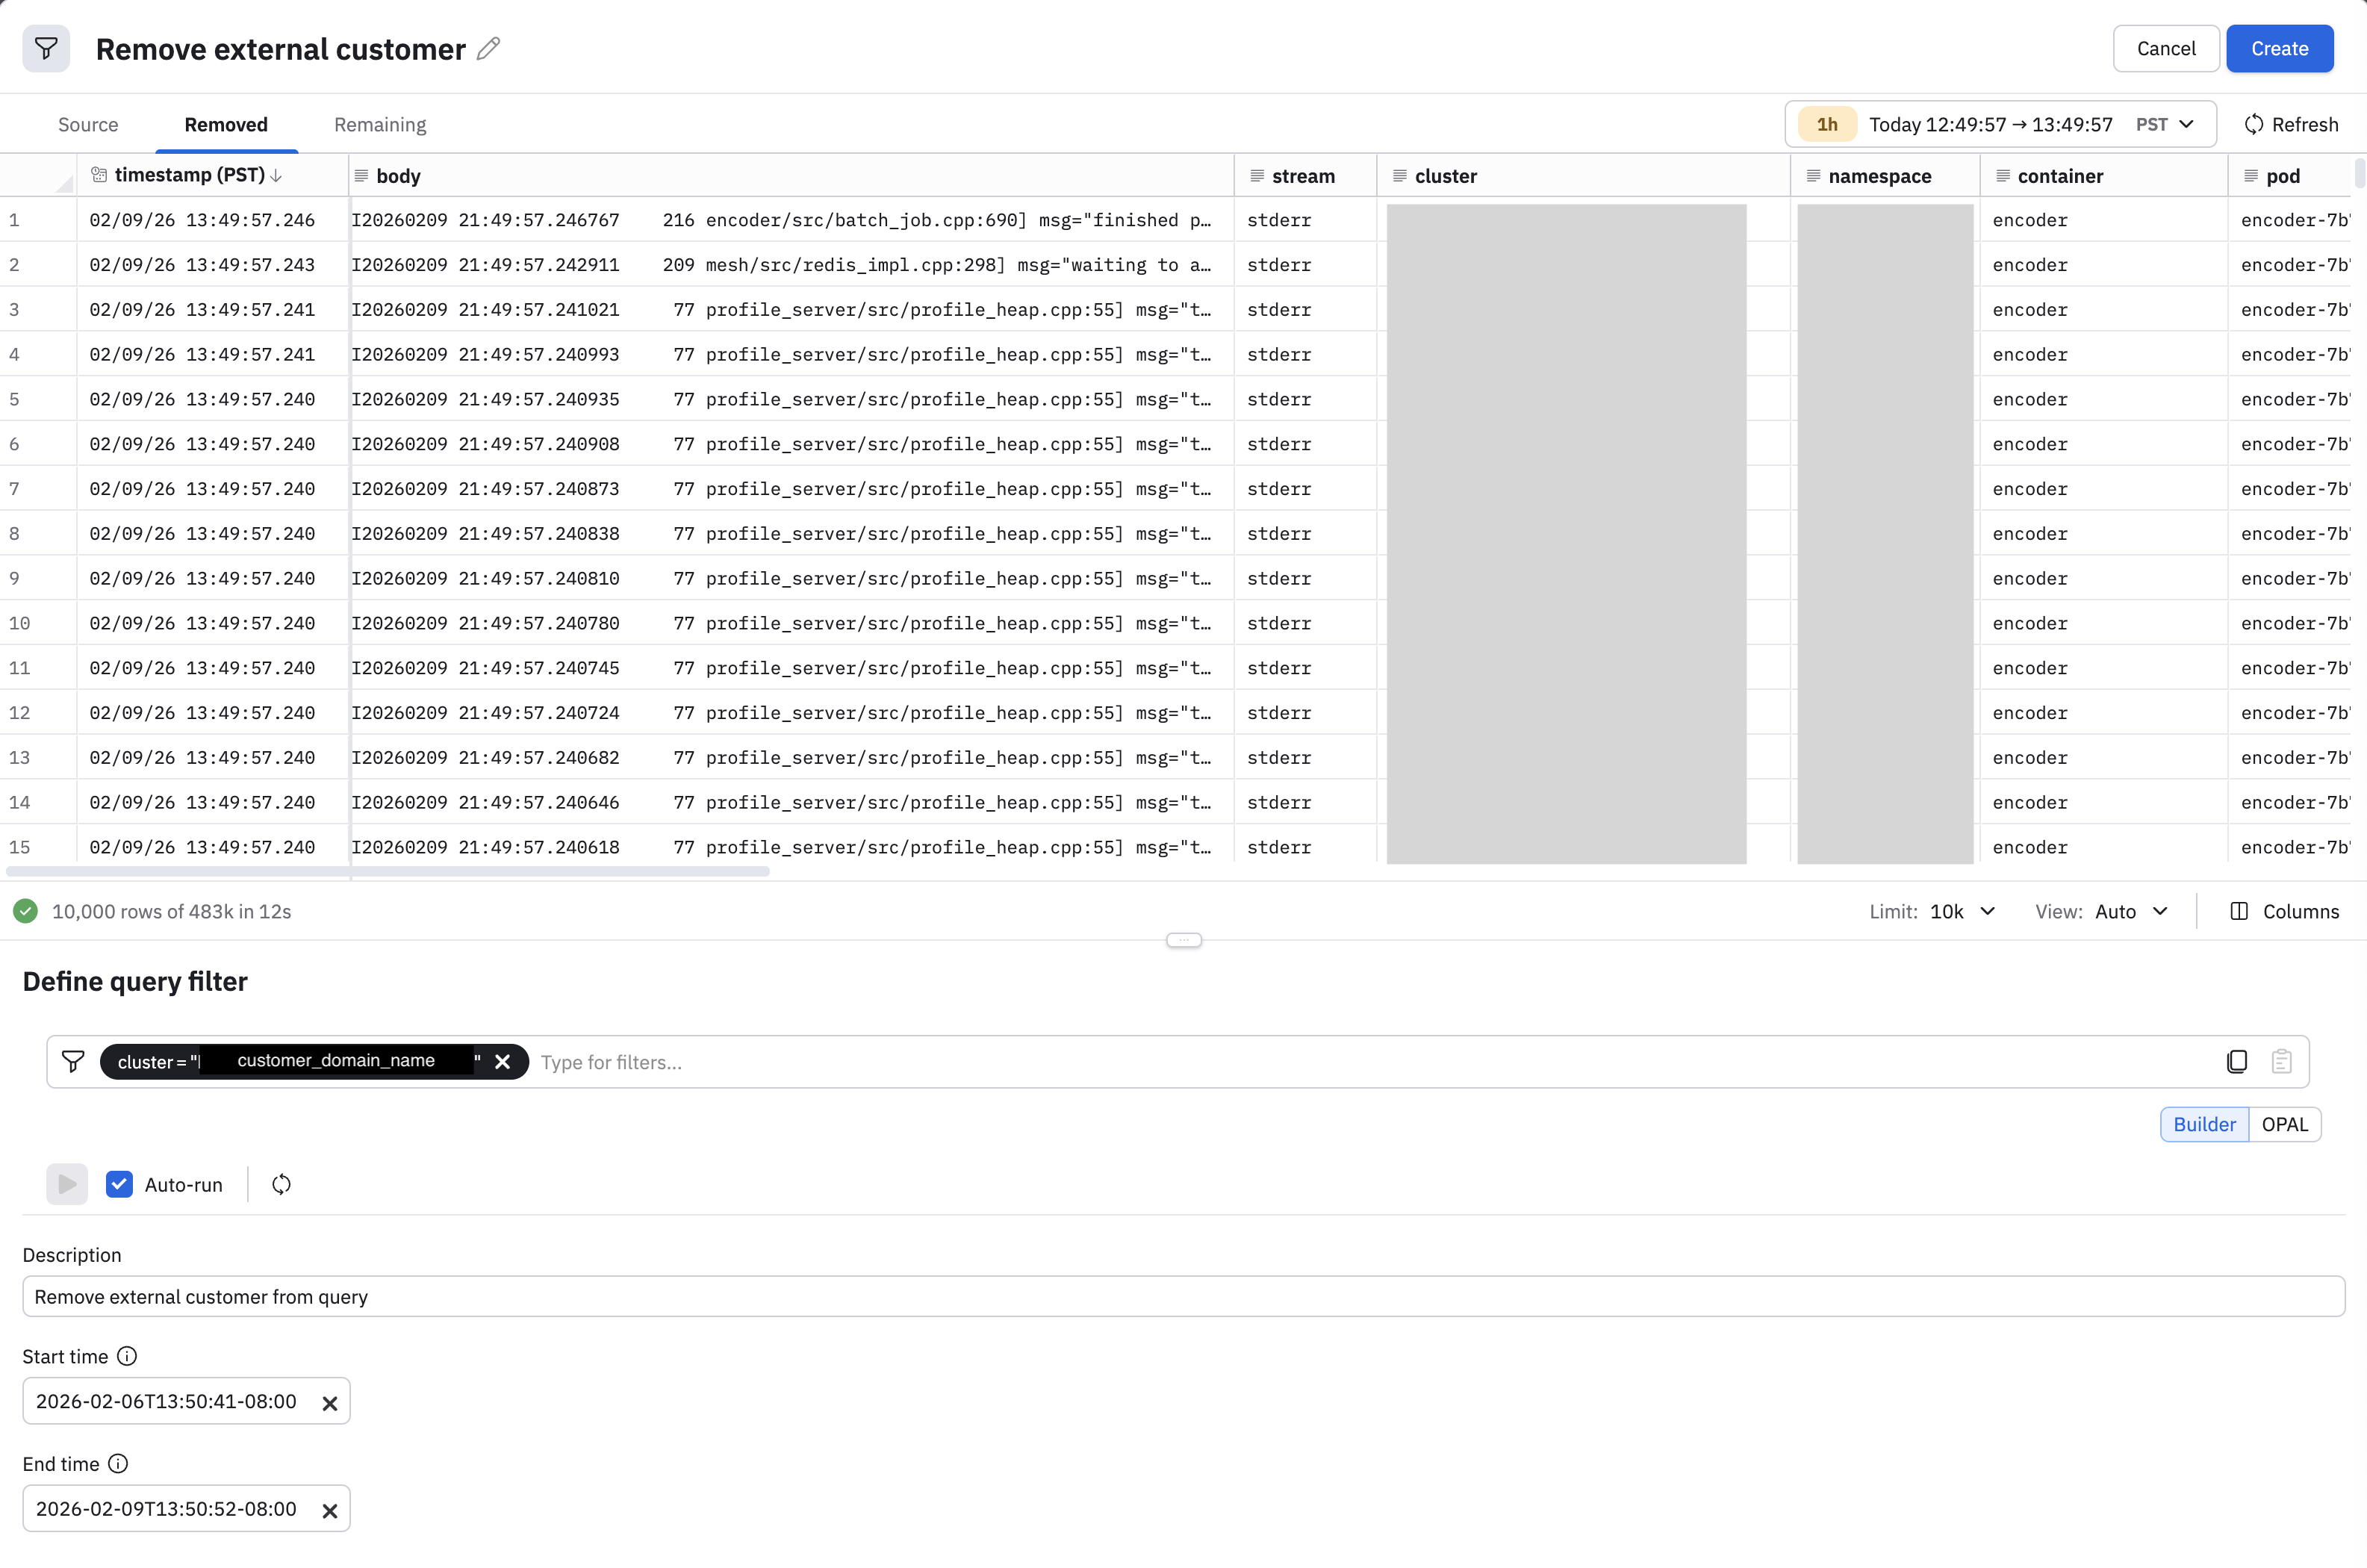The height and width of the screenshot is (1568, 2367).
Task: Remove the cluster filter chip
Action: [x=503, y=1062]
